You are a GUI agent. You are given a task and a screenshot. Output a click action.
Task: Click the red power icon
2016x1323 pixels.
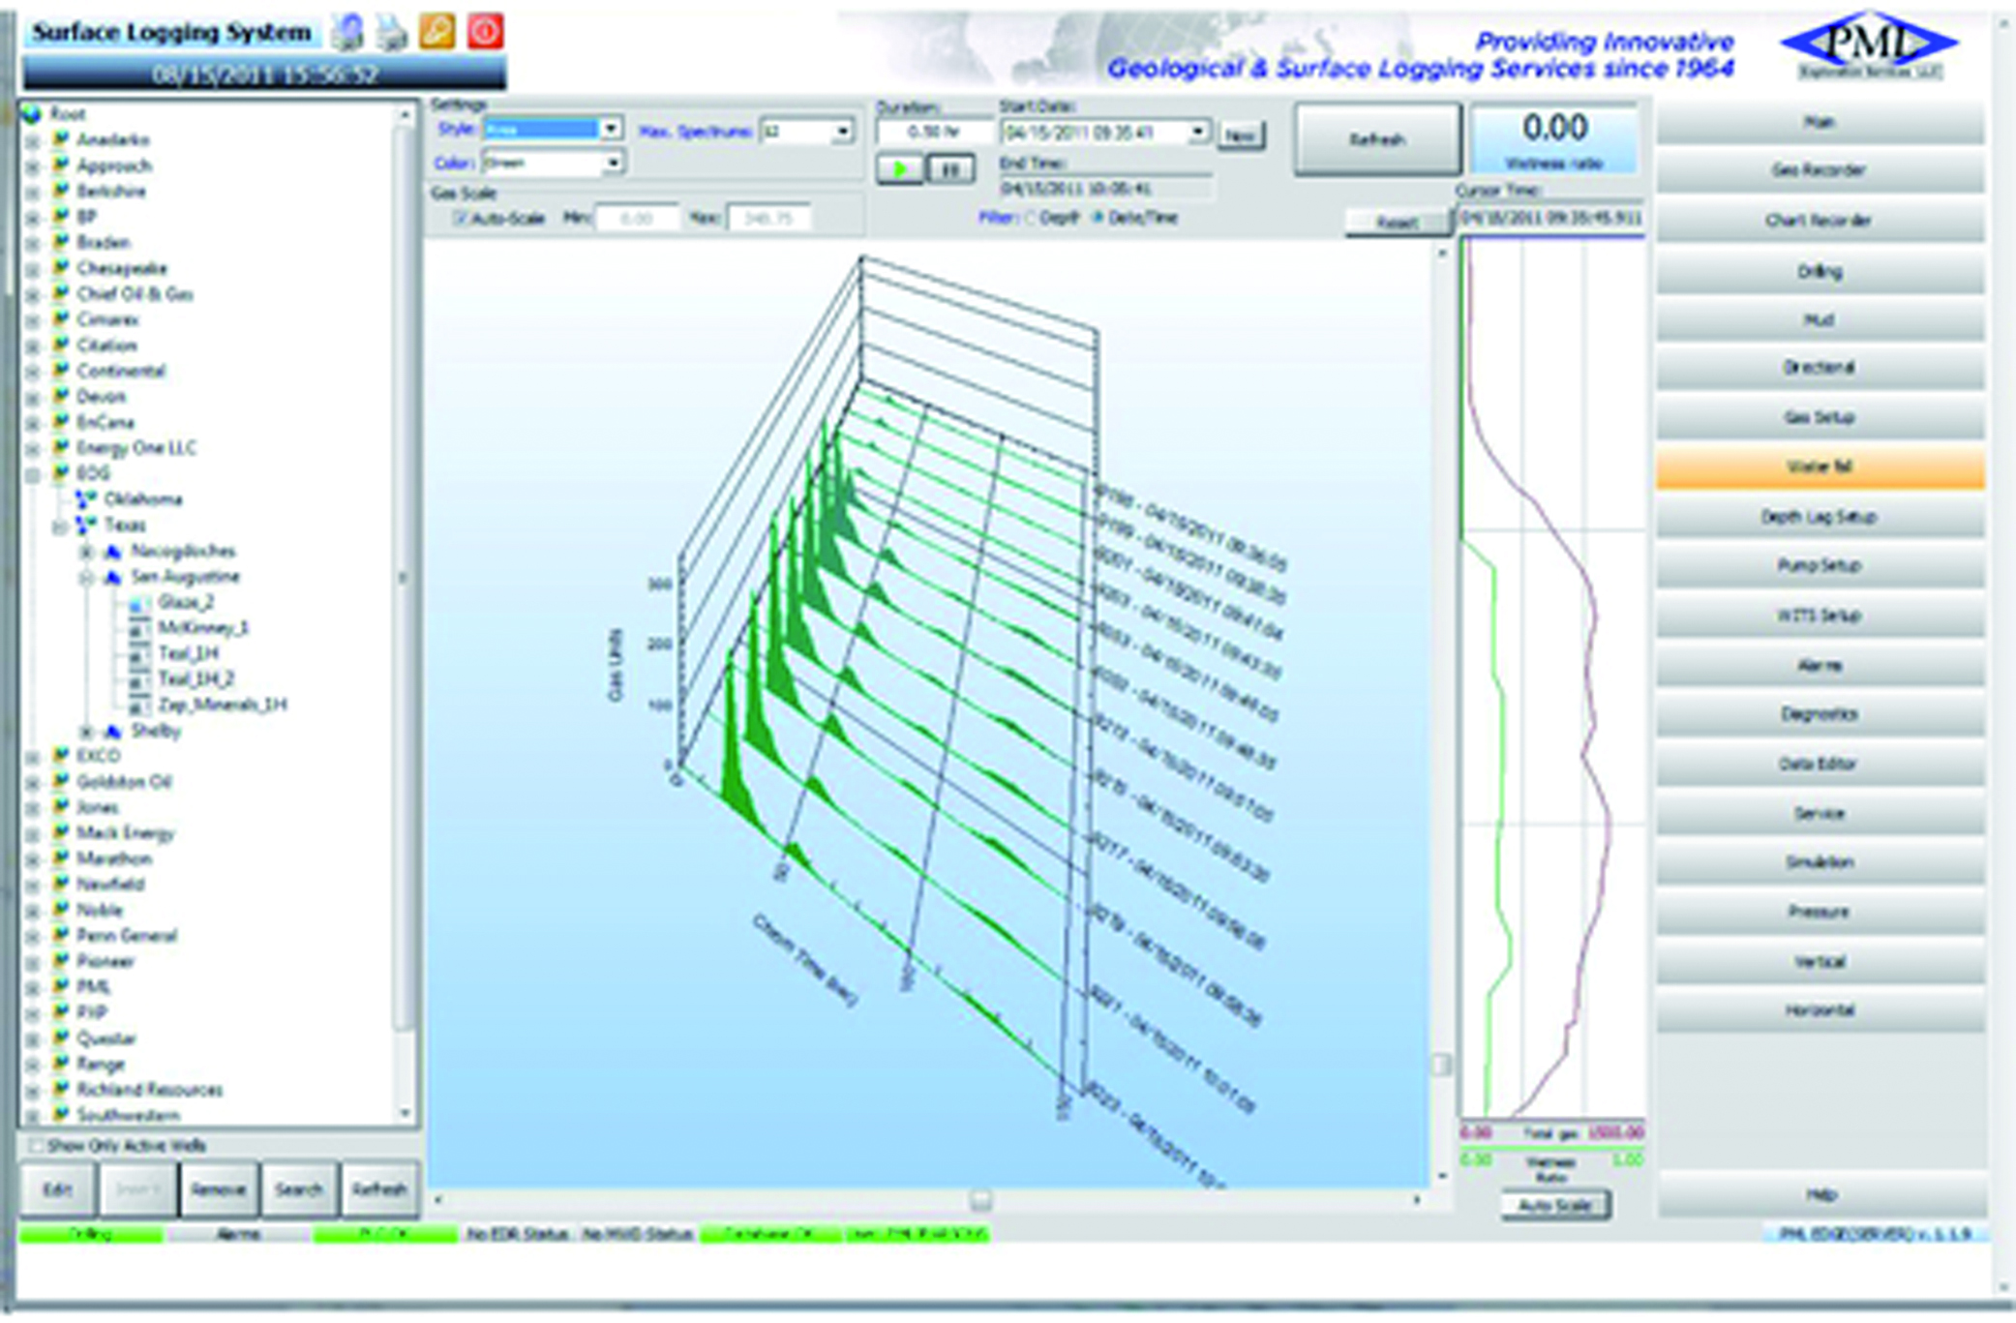click(x=485, y=31)
